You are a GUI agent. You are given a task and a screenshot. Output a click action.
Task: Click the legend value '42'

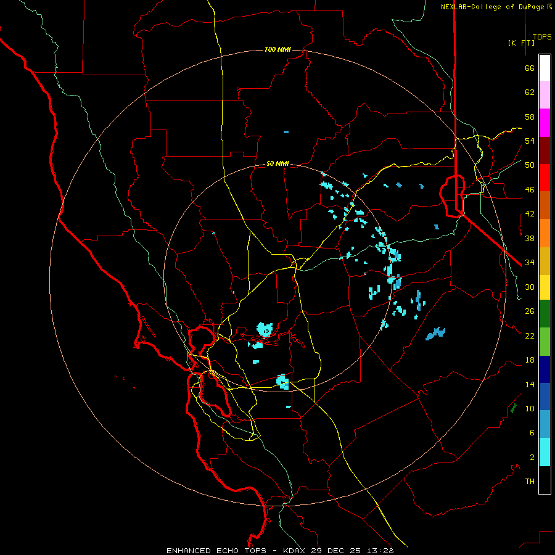(530, 214)
